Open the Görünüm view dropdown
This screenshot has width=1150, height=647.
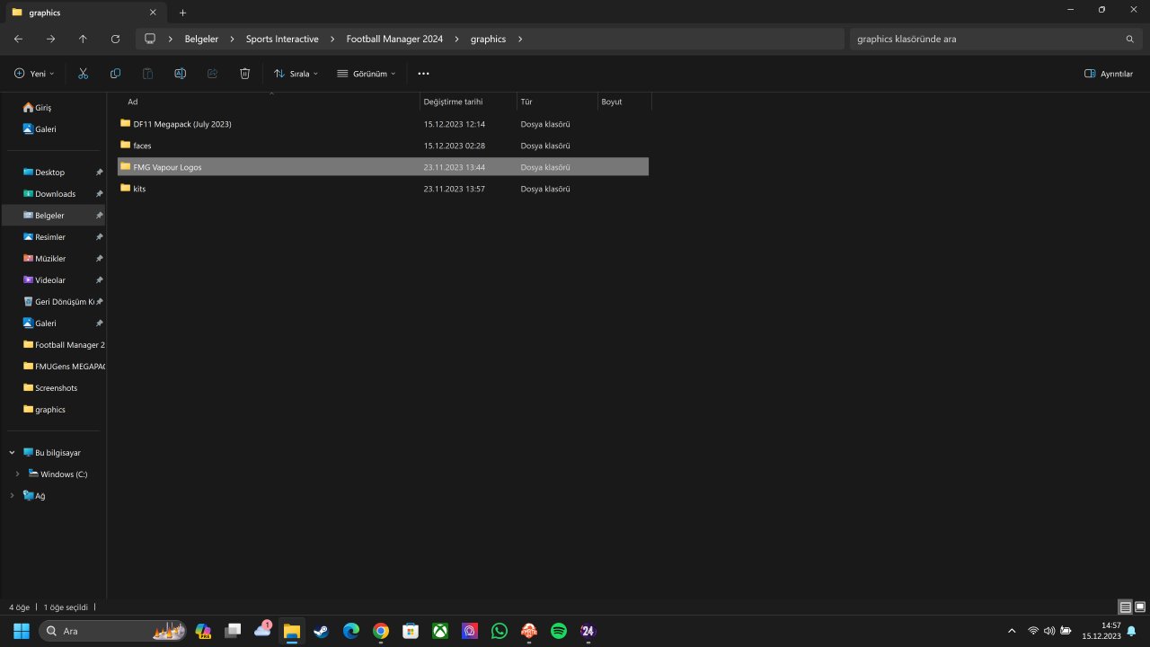(x=367, y=74)
